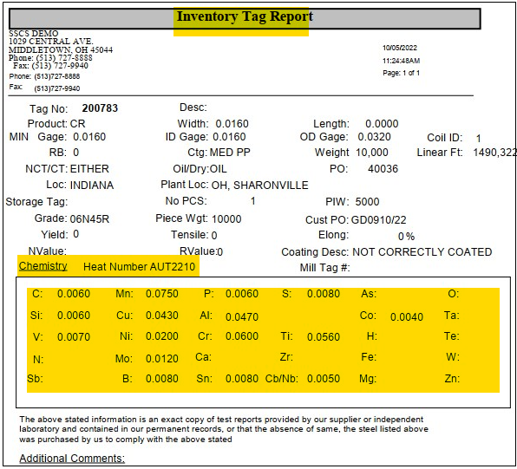The width and height of the screenshot is (517, 469).
Task: Click the Length value 0.0000
Action: tap(382, 124)
